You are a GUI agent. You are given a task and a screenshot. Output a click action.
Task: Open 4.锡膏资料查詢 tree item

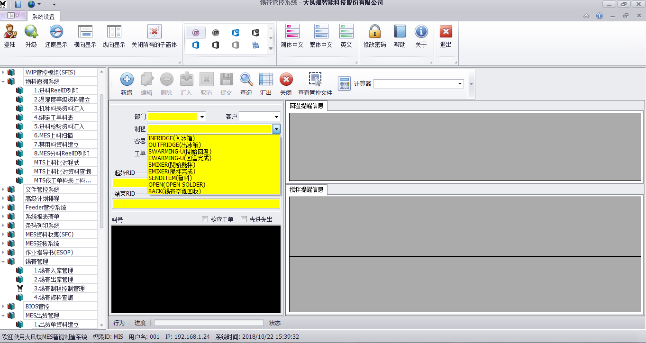pyautogui.click(x=54, y=298)
